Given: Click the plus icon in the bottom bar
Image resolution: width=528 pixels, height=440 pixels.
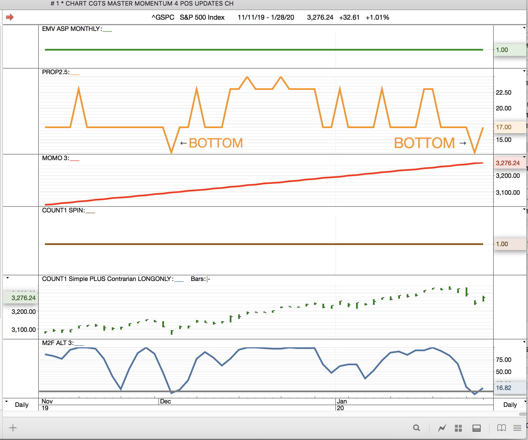Looking at the screenshot, I should [13, 428].
